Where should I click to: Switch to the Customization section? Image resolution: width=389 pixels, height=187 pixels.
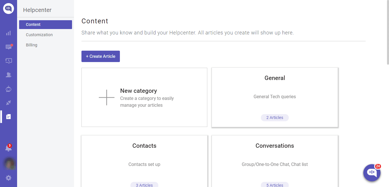pos(39,34)
